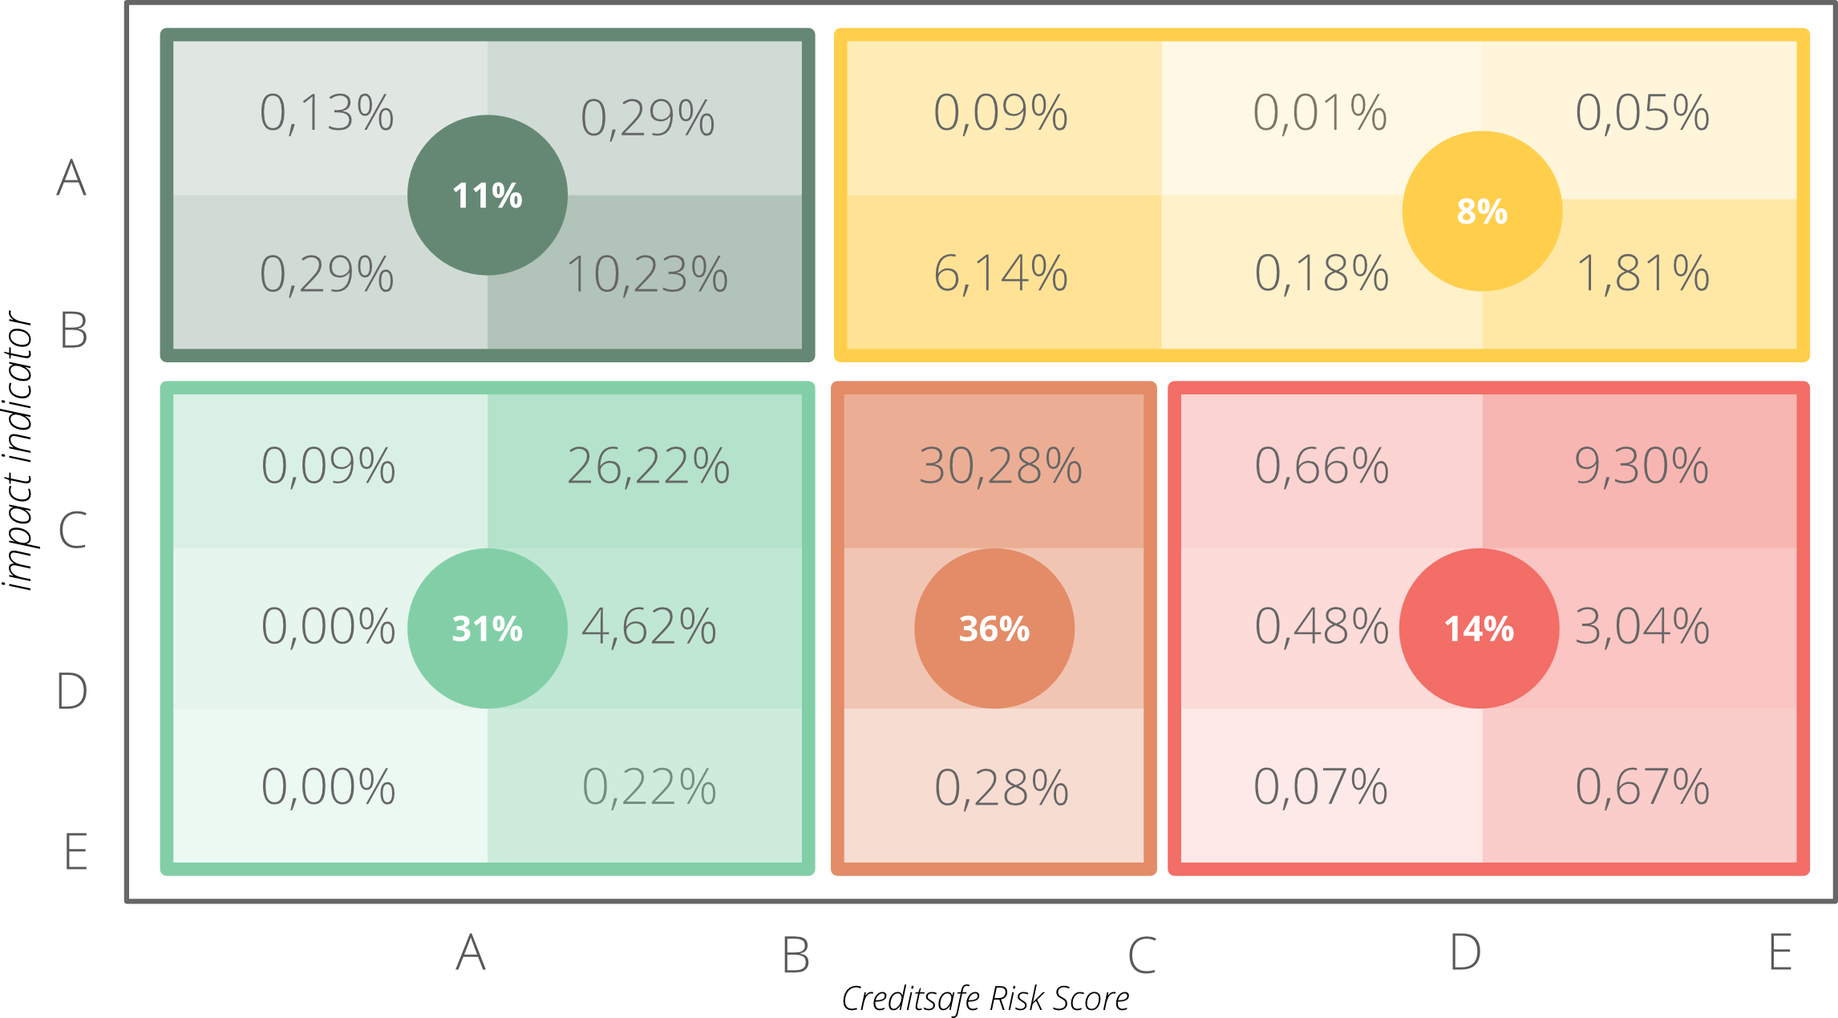Click the 0,28% orange cell
Screen dimensions: 1838x1018
tap(1001, 787)
